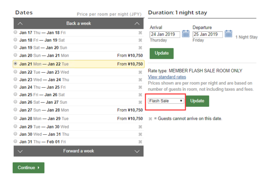This screenshot has width=270, height=177.
Task: Click 'Rate type: MEMBER FLASH SALE ROOM ONLY' text
Action: pyautogui.click(x=195, y=71)
